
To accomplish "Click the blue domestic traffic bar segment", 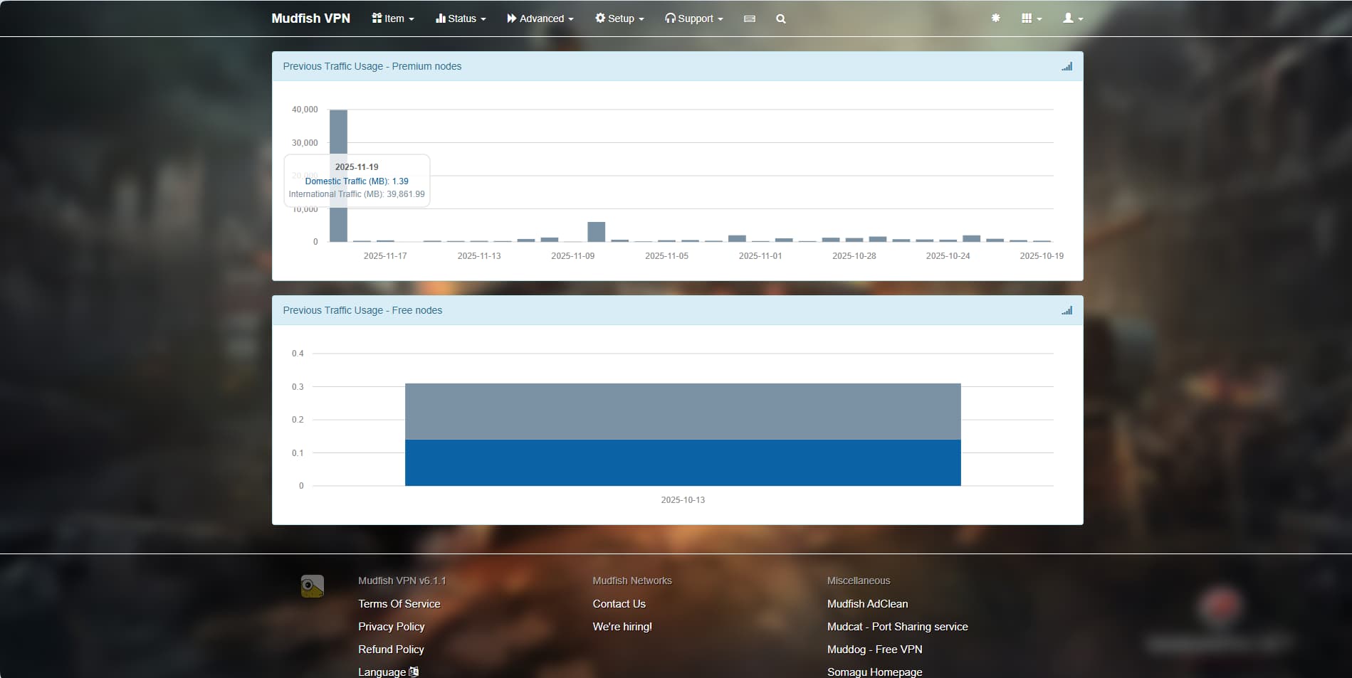I will click(x=682, y=463).
